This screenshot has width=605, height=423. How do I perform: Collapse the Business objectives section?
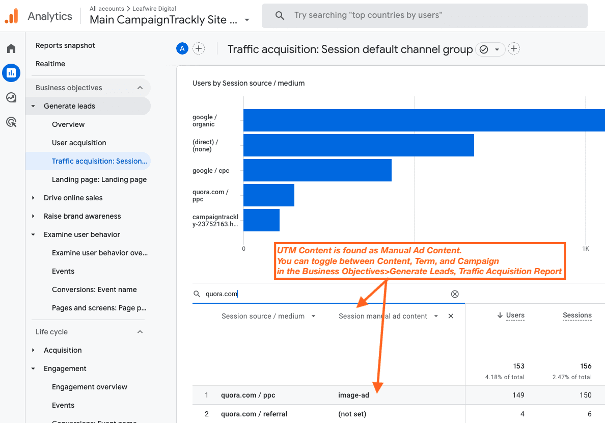tap(140, 87)
